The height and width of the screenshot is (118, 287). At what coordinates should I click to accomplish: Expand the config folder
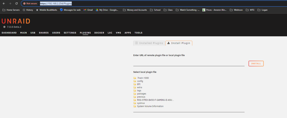(138, 81)
